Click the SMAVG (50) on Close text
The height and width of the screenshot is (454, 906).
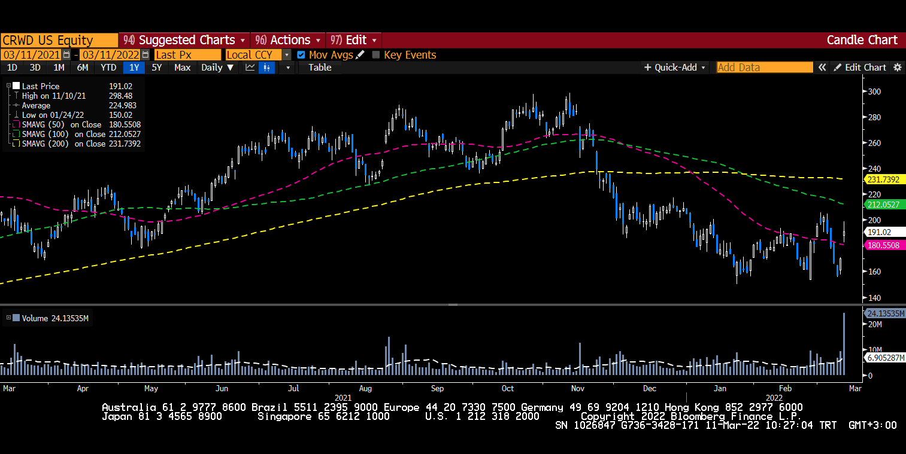(x=62, y=124)
